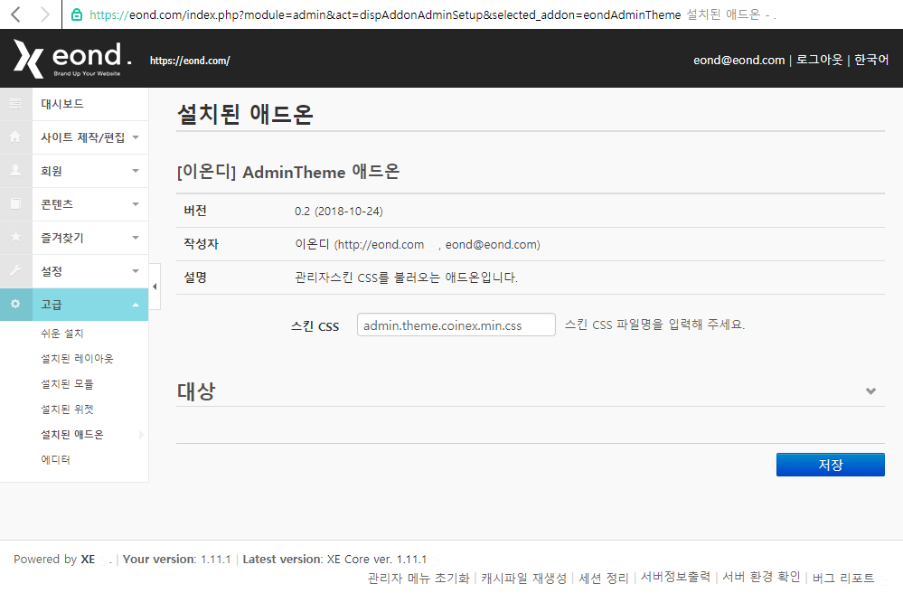
Task: Click the dashboard sidebar icon
Action: pyautogui.click(x=15, y=104)
